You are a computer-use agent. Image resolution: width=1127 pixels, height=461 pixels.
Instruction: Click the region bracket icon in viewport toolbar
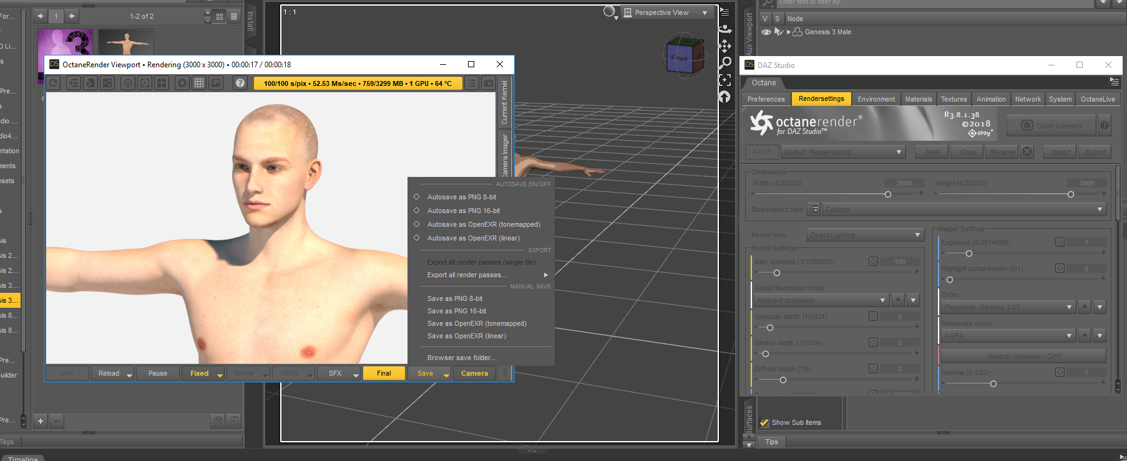point(145,83)
